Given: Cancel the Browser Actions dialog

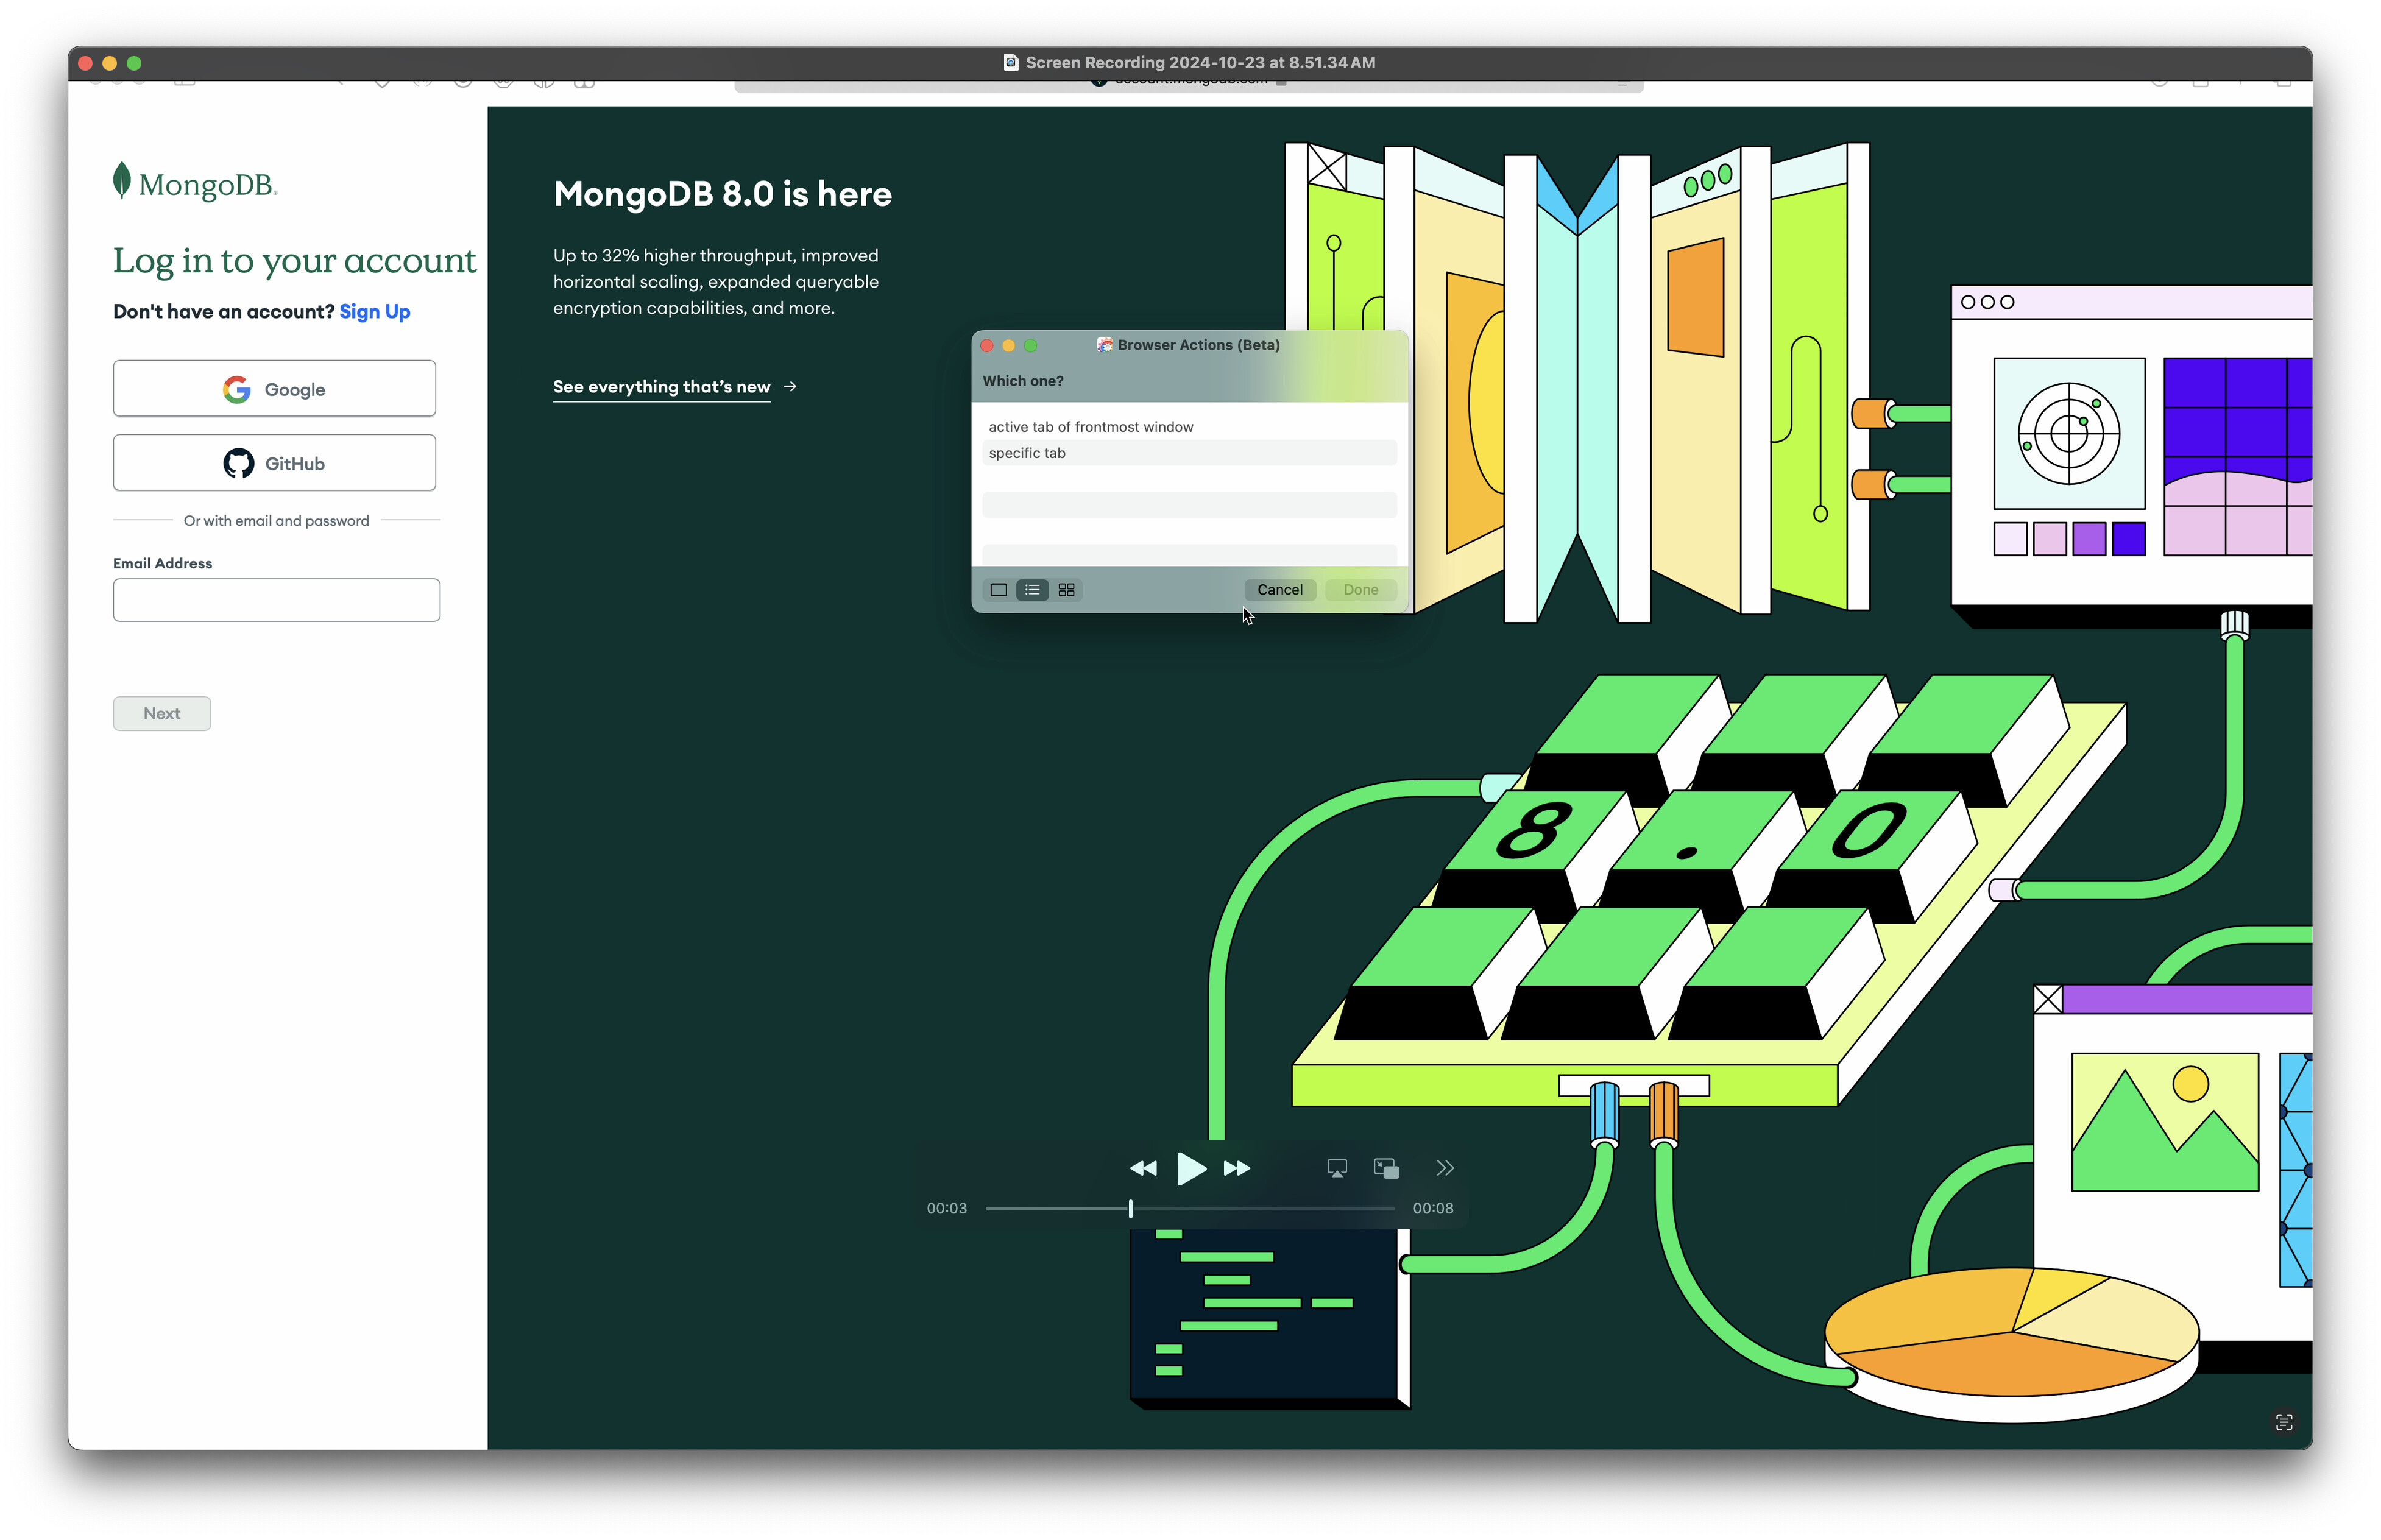Looking at the screenshot, I should pyautogui.click(x=1279, y=590).
